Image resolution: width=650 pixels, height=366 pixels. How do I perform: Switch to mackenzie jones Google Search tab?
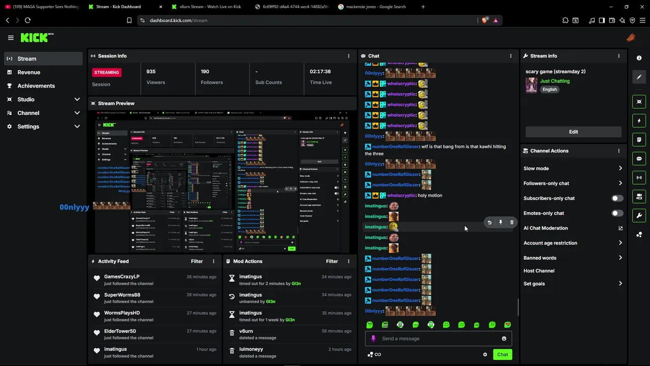point(376,7)
